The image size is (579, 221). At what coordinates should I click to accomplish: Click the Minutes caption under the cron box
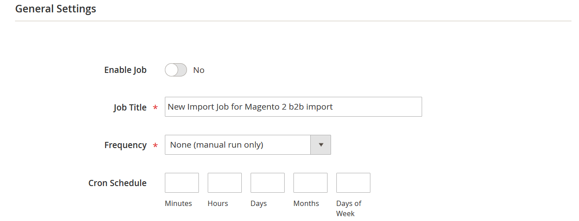coord(179,203)
